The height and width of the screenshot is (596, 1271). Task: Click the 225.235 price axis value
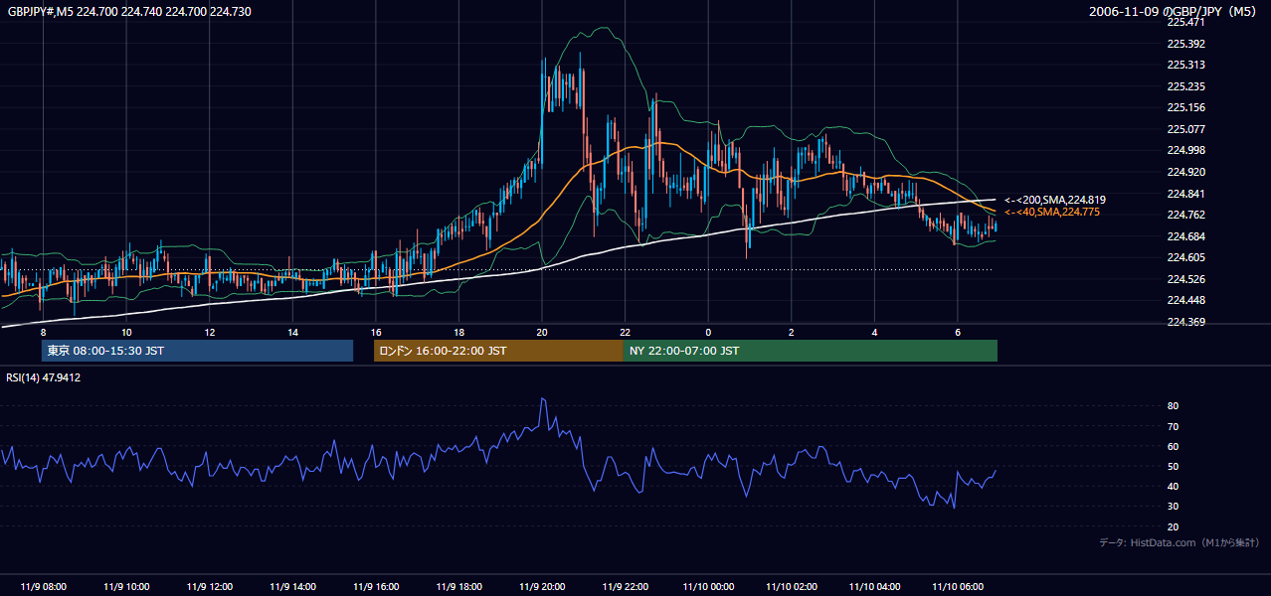point(1185,86)
